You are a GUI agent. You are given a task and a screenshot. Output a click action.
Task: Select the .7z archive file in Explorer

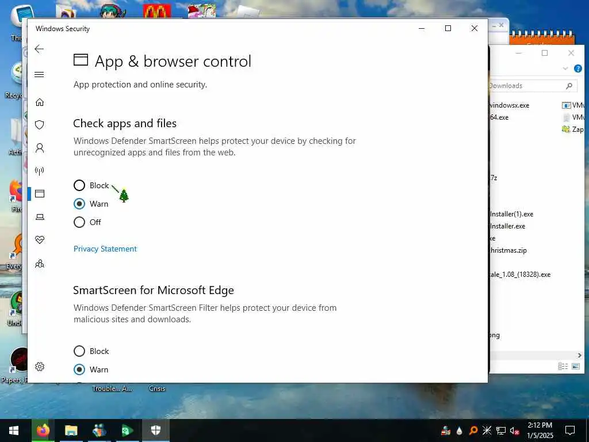pos(493,177)
